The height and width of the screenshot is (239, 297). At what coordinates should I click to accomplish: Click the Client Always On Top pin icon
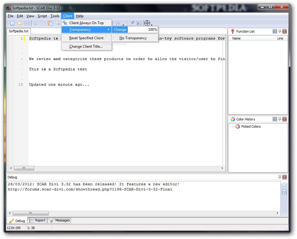point(65,23)
